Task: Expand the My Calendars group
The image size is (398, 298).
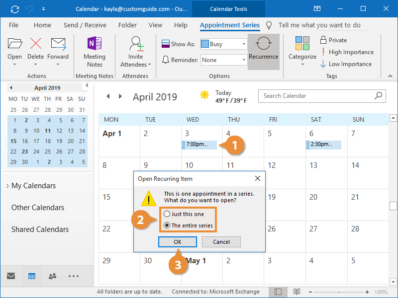Action: [x=8, y=186]
